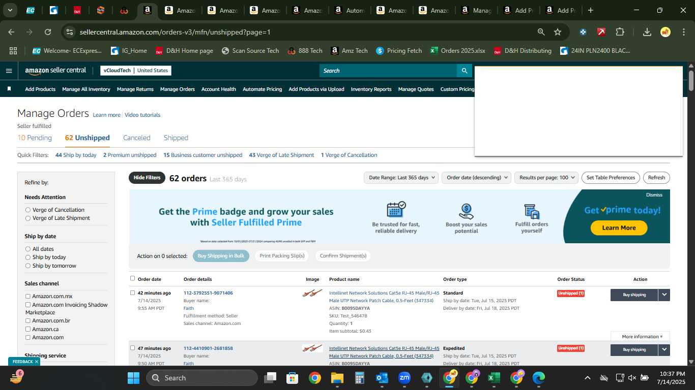Open Outlook from the taskbar
Viewport: 695px width, 390px height.
(x=382, y=378)
